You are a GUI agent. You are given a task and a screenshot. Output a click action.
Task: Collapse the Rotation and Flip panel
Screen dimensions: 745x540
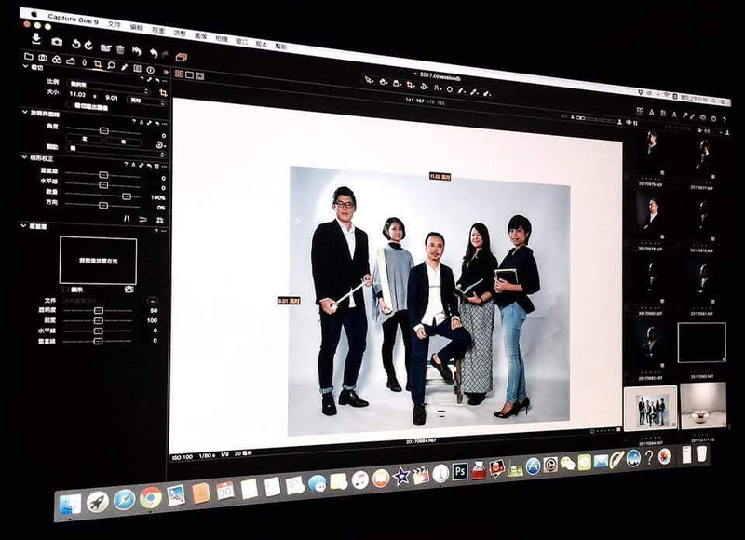pyautogui.click(x=25, y=113)
